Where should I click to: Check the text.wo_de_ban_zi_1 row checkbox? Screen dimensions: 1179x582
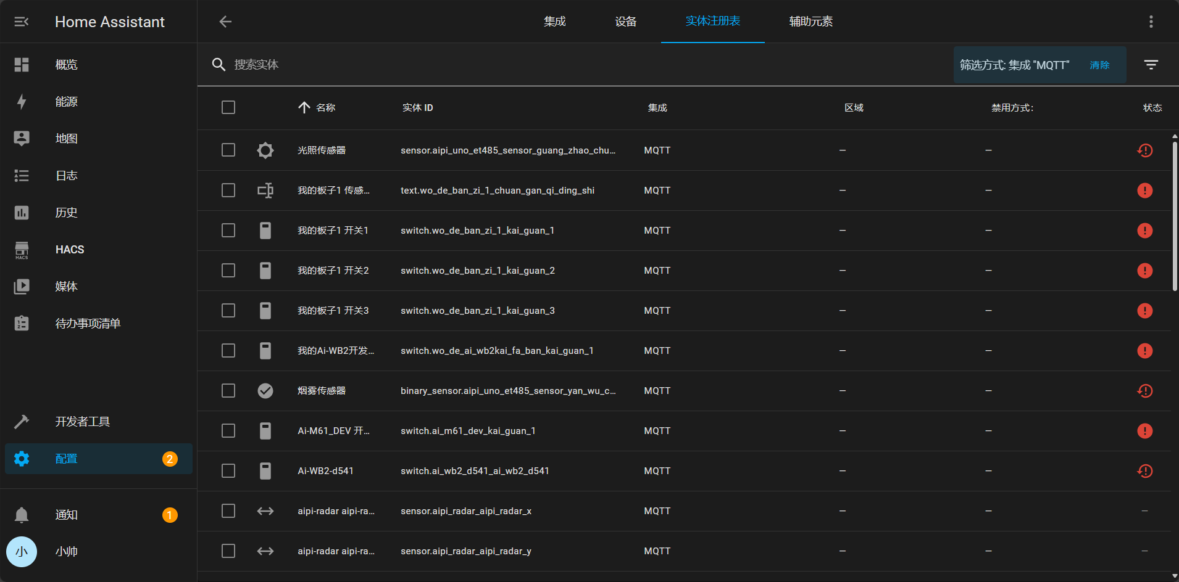[228, 191]
